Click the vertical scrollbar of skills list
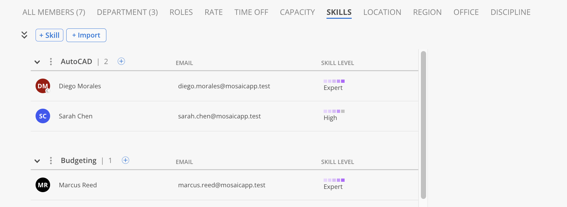The image size is (567, 207). (x=423, y=125)
